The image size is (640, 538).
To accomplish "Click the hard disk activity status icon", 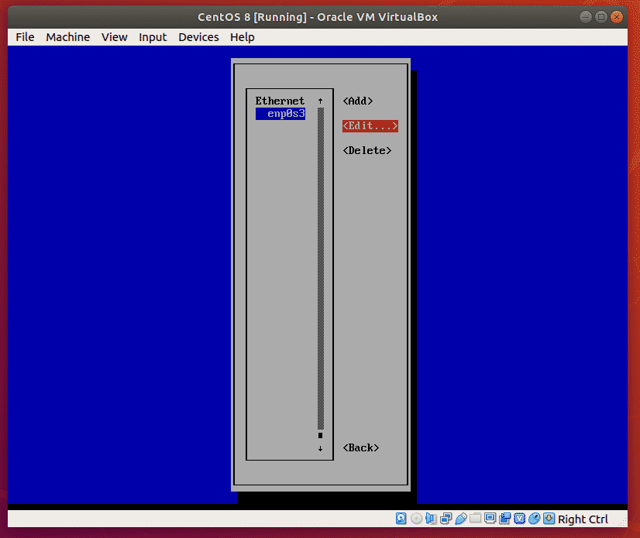I will coord(401,519).
